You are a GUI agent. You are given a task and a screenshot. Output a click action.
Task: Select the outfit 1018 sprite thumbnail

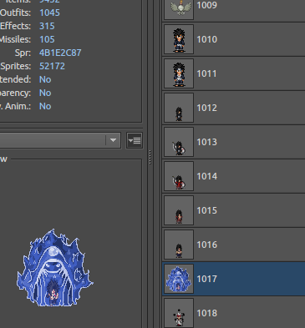[179, 313]
